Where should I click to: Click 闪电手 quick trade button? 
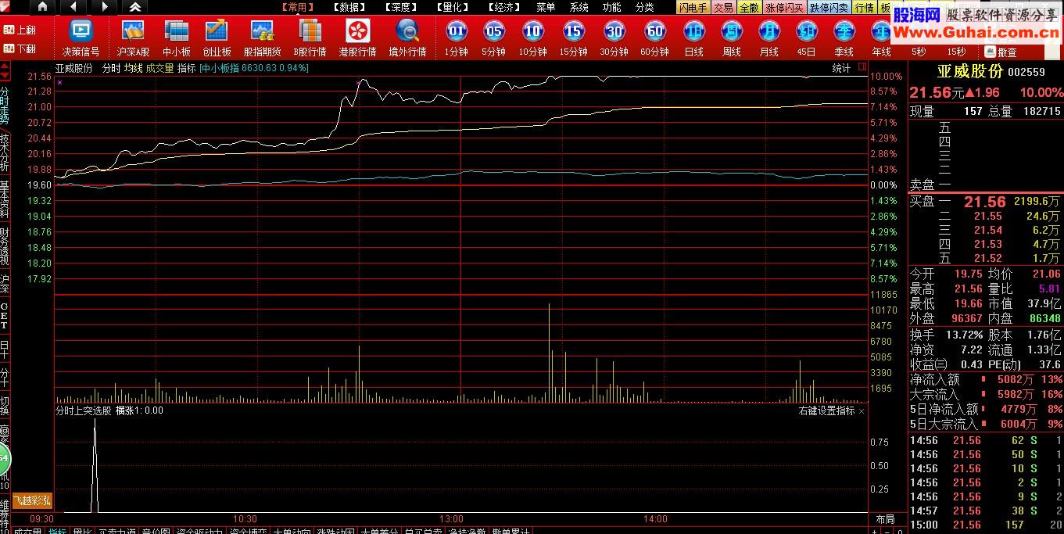pos(693,7)
